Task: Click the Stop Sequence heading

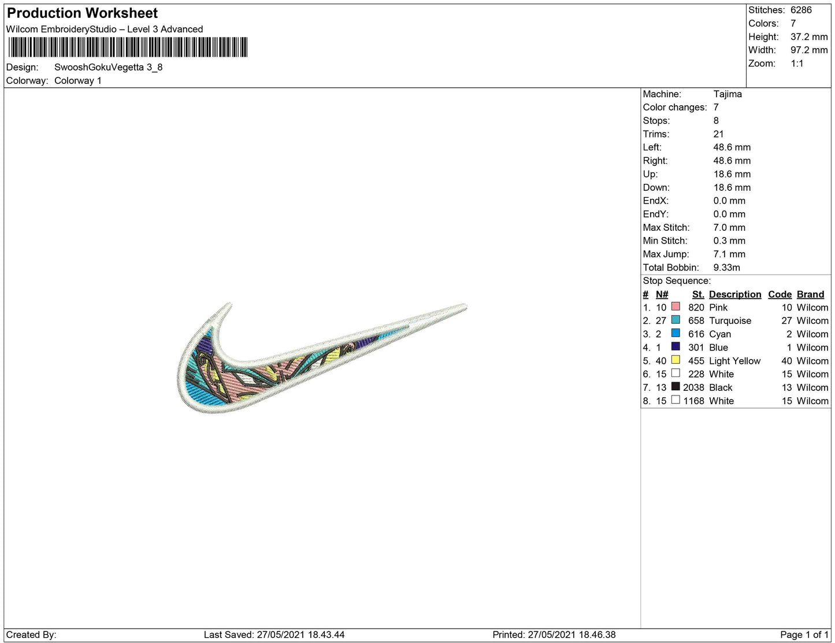Action: pyautogui.click(x=677, y=281)
